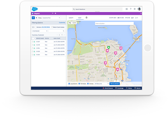
Task: Click the warning triangle alerts indicator
Action: tap(133, 18)
